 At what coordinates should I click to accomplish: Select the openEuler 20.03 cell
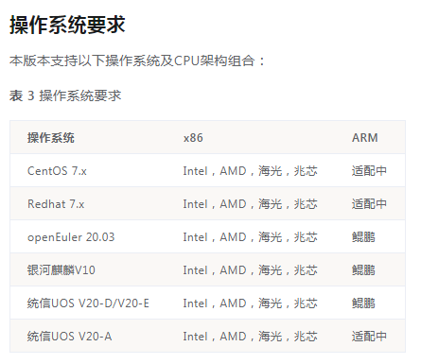pos(71,237)
